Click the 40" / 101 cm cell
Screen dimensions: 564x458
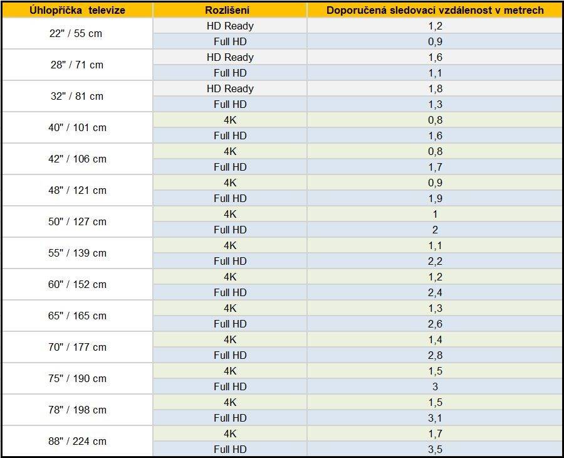pyautogui.click(x=77, y=127)
